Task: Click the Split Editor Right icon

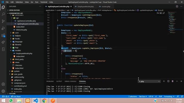Action: point(177,6)
